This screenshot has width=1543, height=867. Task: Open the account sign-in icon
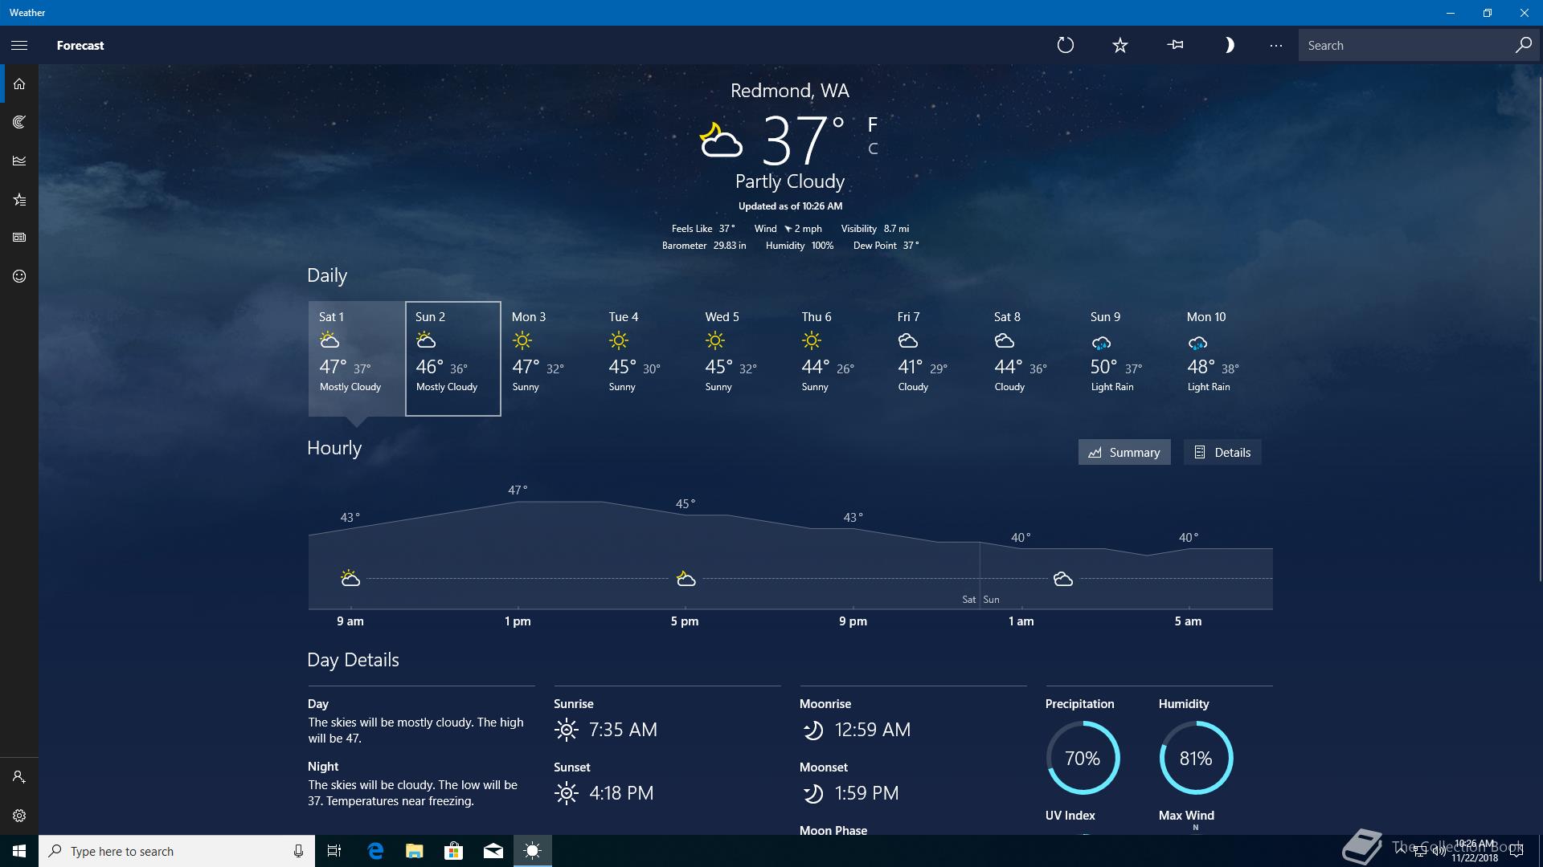coord(19,777)
